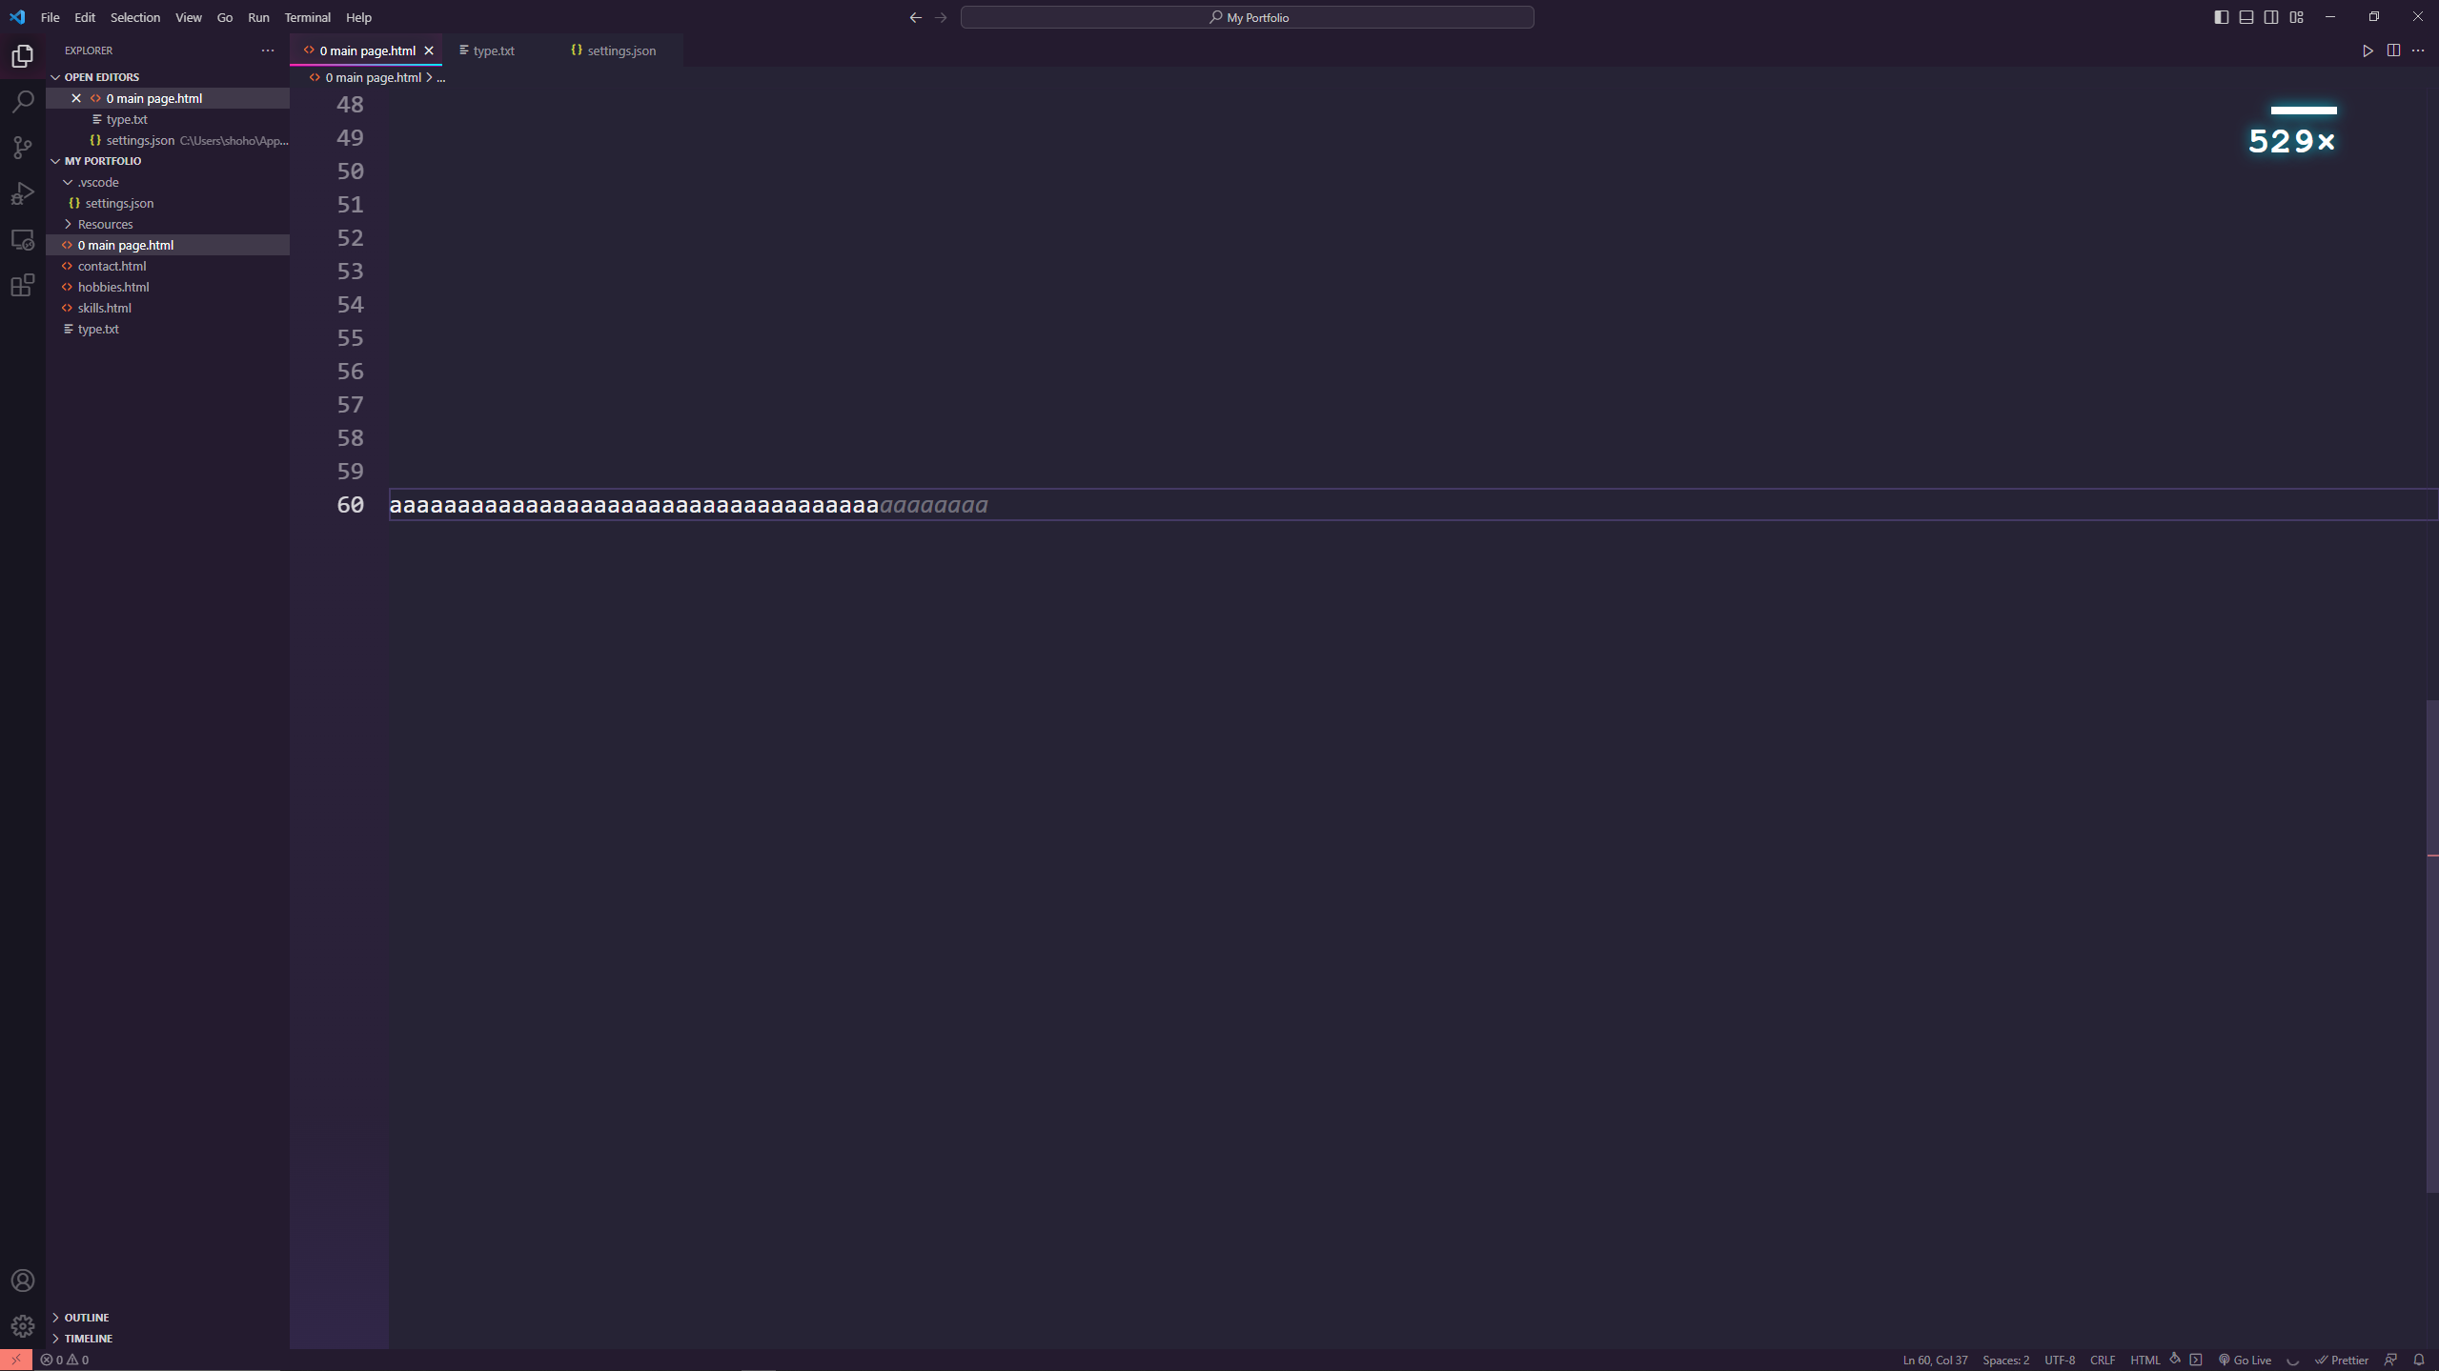Screen dimensions: 2439x1371
Task: Switch to the type.txt tab
Action: (x=494, y=50)
